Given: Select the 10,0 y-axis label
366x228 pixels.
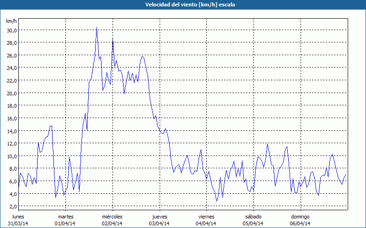Looking at the screenshot, I should pyautogui.click(x=11, y=156).
